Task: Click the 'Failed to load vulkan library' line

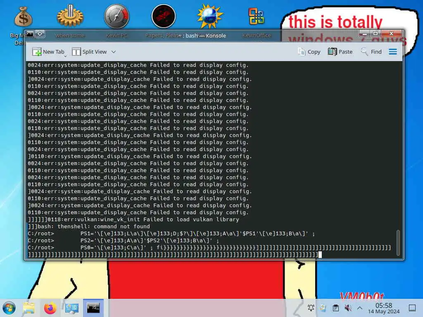Action: pyautogui.click(x=134, y=220)
